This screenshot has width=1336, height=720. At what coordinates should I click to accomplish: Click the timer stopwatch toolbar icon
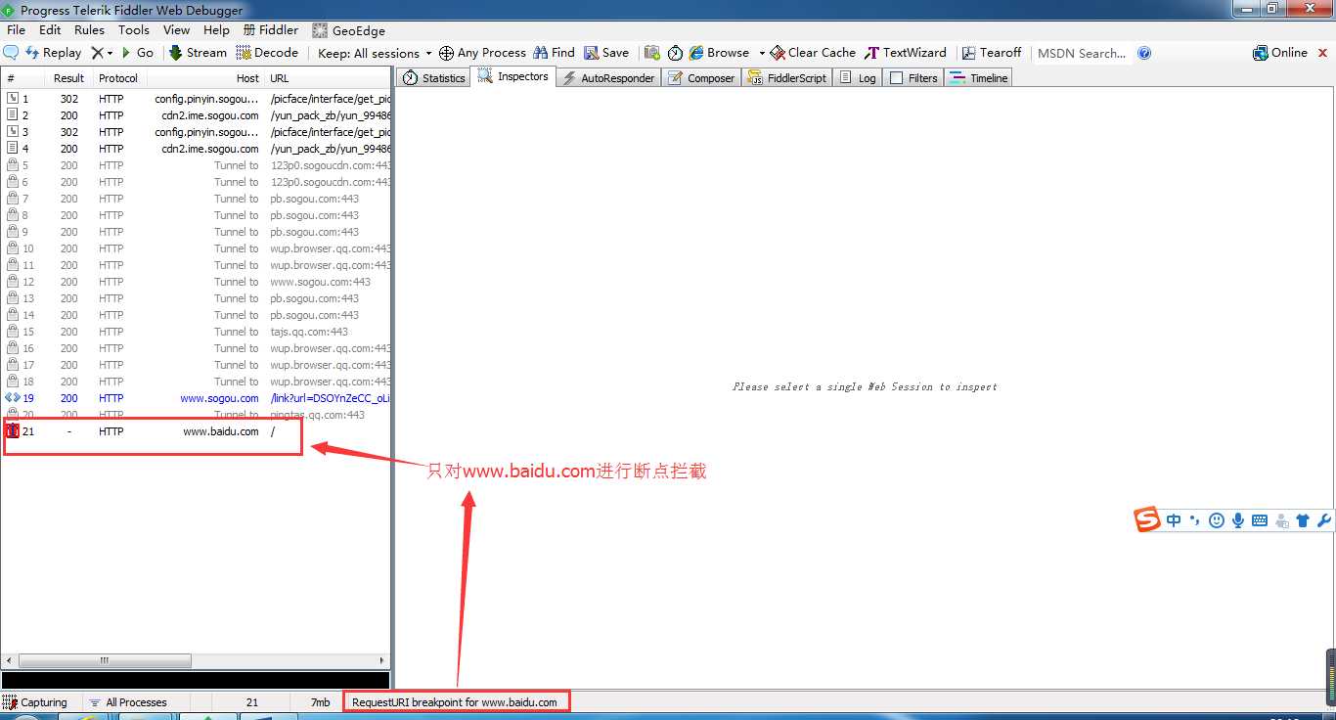[675, 53]
